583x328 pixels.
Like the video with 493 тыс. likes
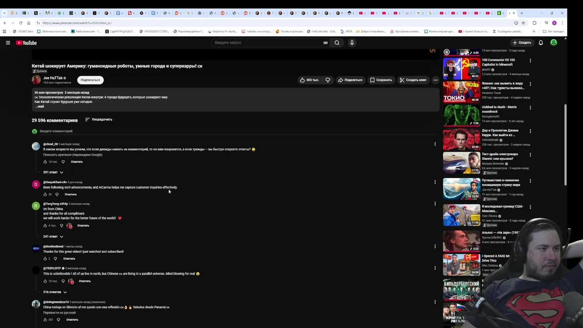point(309,80)
